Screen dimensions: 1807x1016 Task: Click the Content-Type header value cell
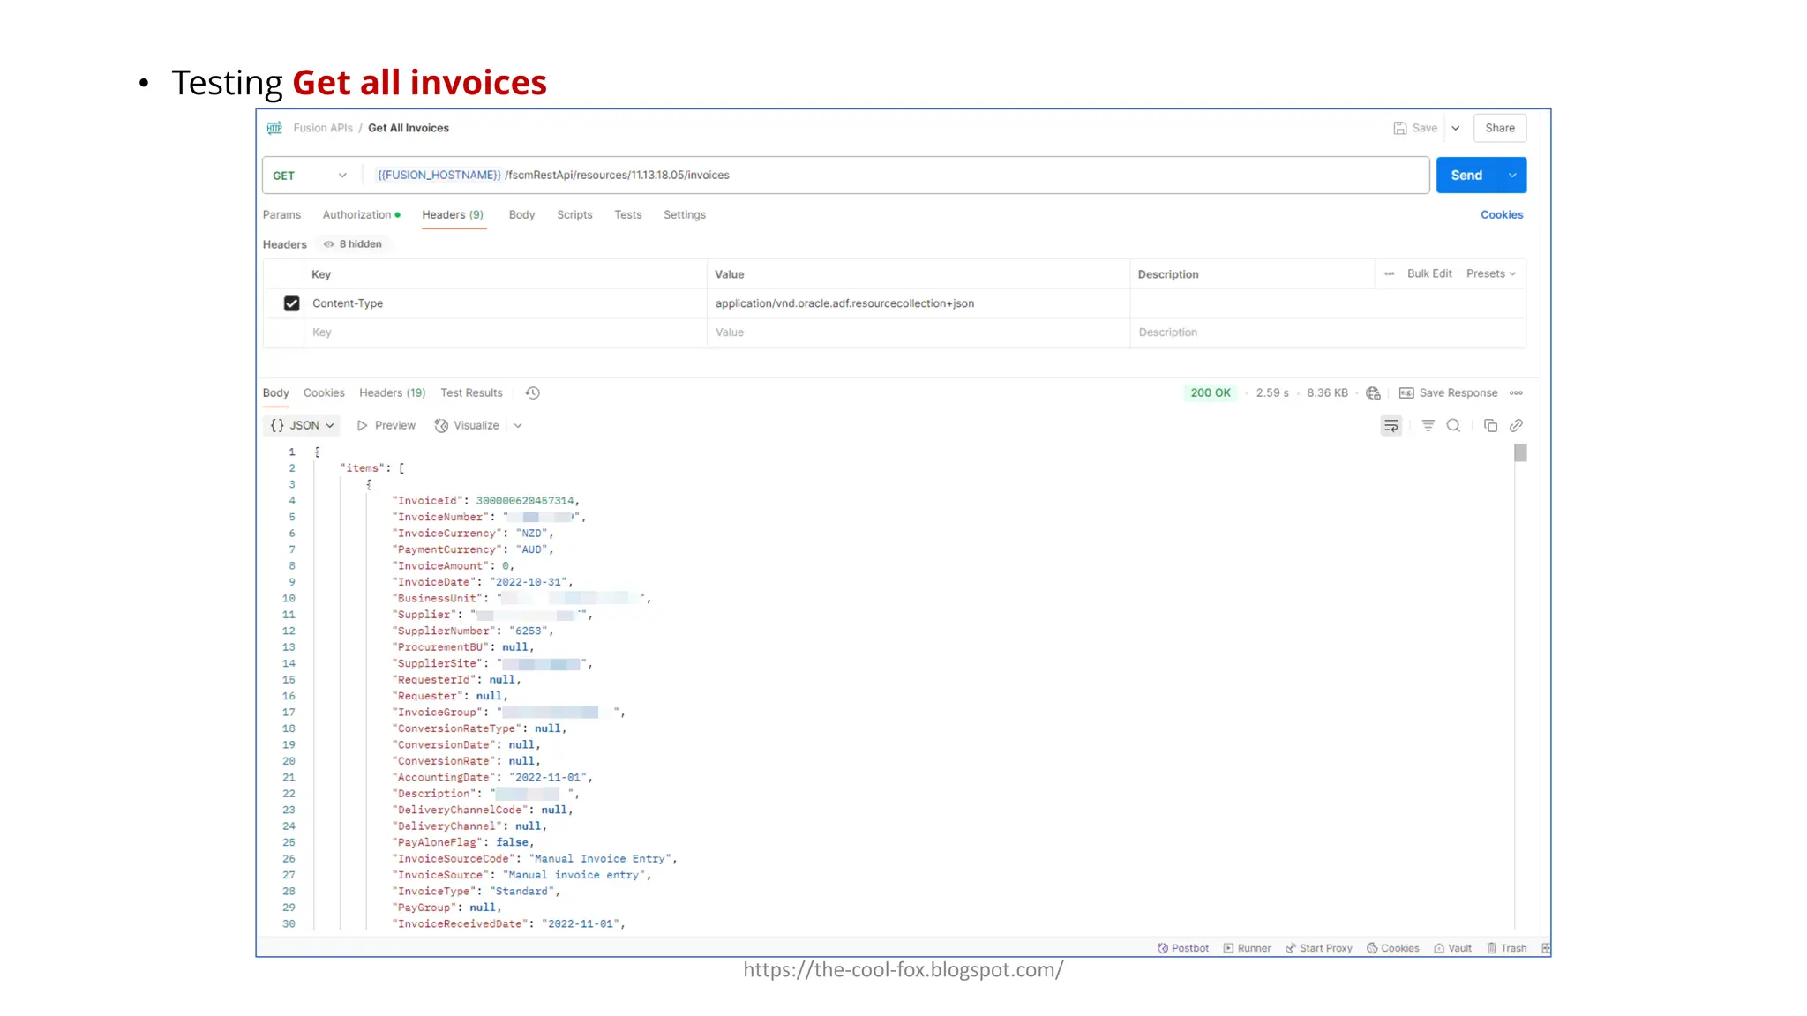pyautogui.click(x=918, y=303)
